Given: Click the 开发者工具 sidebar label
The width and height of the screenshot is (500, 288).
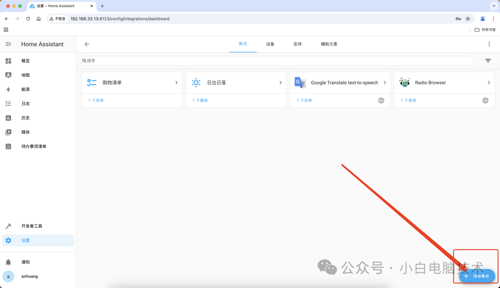Looking at the screenshot, I should pyautogui.click(x=31, y=226).
